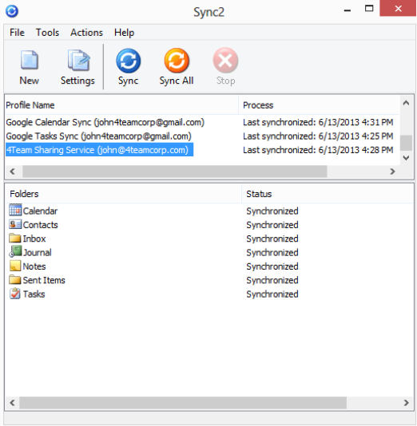This screenshot has width=417, height=426.
Task: Open the Settings toolbar icon
Action: point(78,60)
